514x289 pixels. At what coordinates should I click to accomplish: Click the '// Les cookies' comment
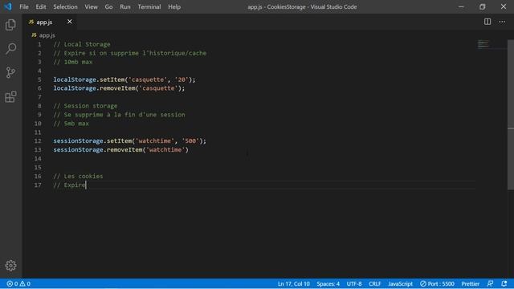(78, 177)
